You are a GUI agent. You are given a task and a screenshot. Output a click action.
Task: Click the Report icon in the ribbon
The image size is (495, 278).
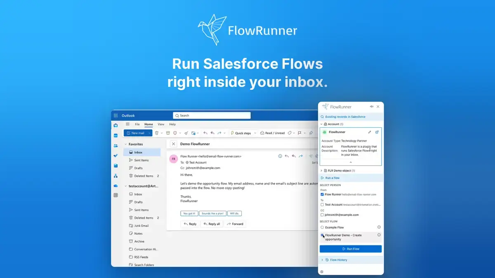175,133
